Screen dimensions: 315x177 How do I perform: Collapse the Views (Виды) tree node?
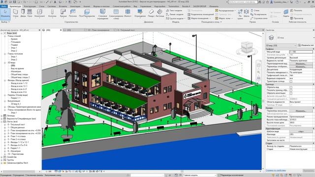[x=1, y=33]
